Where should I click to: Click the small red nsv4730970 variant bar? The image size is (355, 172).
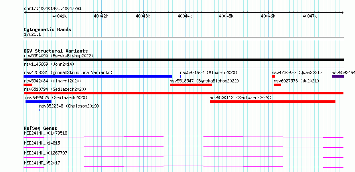pos(274,76)
